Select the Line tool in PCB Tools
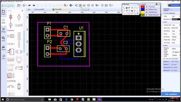The width and height of the screenshot is (181, 102). pos(124,14)
